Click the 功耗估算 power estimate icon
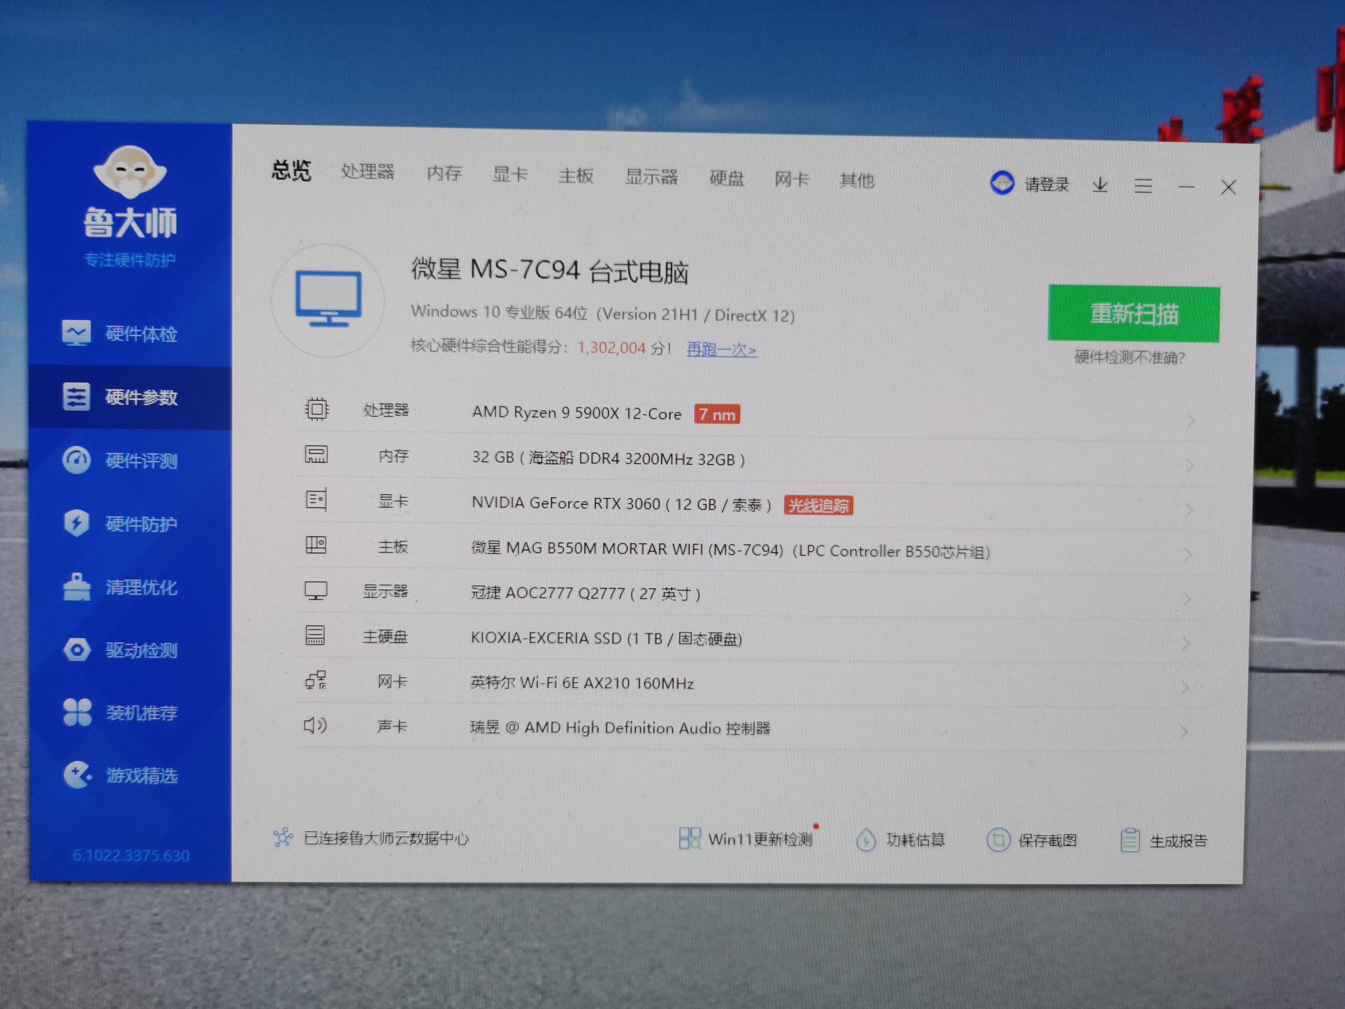 pos(865,840)
